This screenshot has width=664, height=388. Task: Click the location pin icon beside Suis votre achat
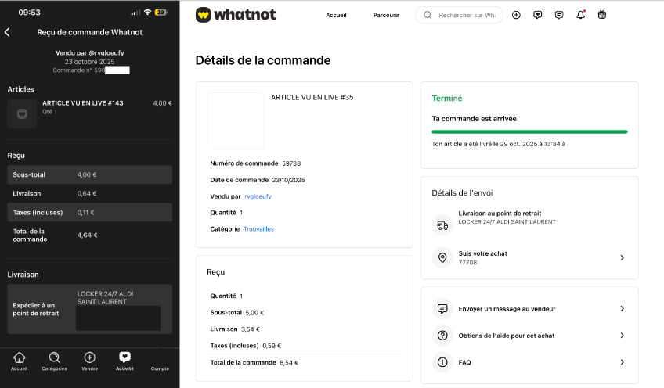tap(442, 257)
